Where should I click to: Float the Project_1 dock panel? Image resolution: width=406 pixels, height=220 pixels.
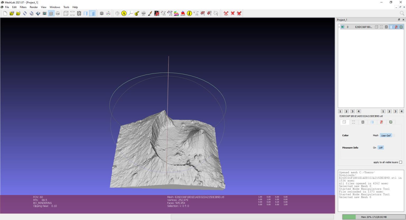tap(399, 20)
